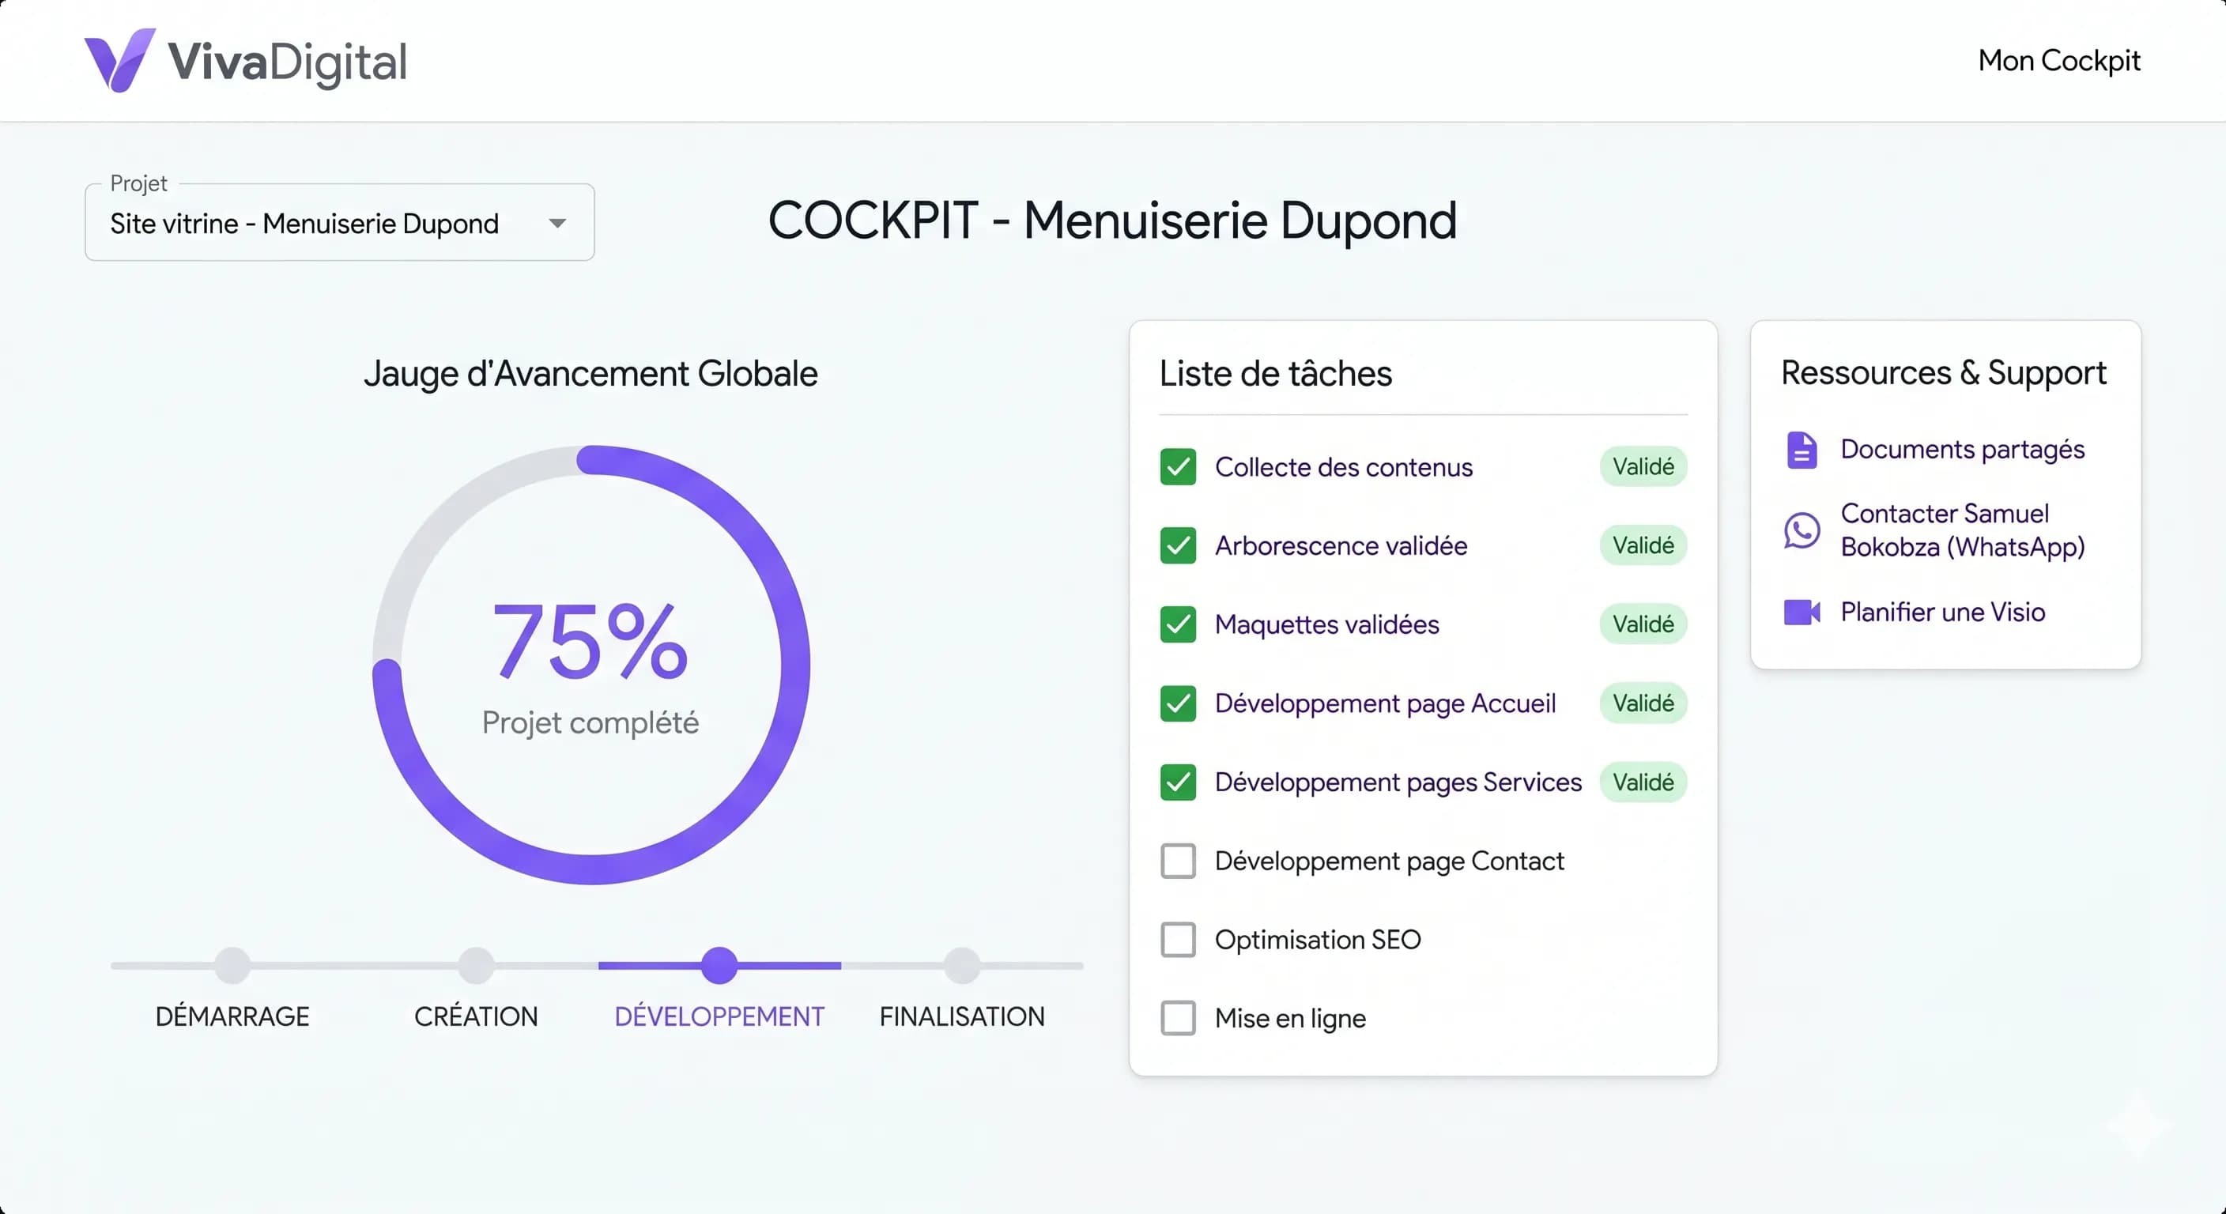Click the DÉVELOPPEMENT phase label
The height and width of the screenshot is (1214, 2226).
click(x=719, y=1016)
